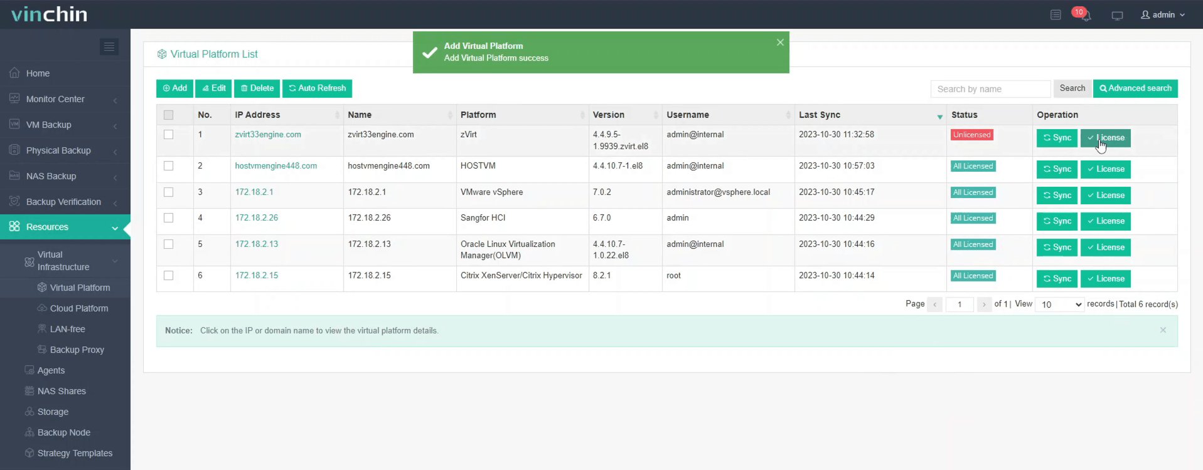This screenshot has height=470, width=1203.
Task: Check the 172.18.2.26 row checkbox
Action: coord(168,218)
